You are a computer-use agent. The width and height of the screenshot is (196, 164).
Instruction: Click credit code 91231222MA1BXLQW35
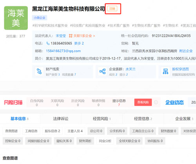(x=171, y=36)
